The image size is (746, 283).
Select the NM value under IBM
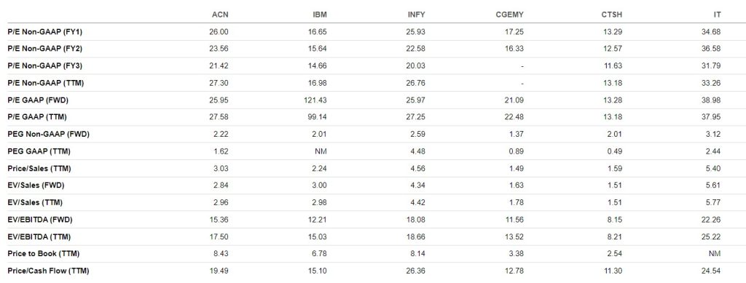(321, 151)
